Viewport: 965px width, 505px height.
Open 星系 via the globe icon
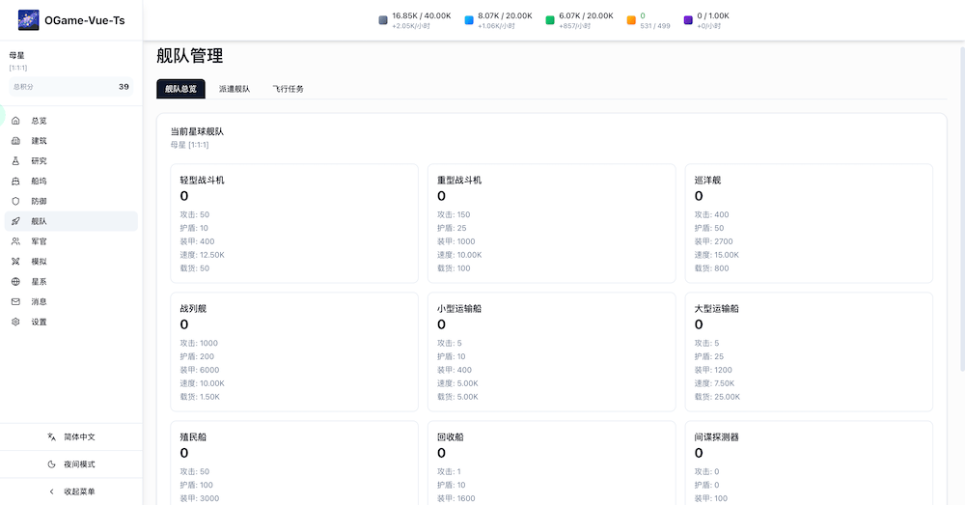15,282
